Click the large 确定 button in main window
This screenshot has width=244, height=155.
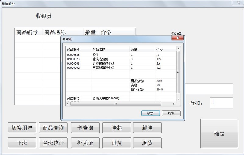[219, 134]
